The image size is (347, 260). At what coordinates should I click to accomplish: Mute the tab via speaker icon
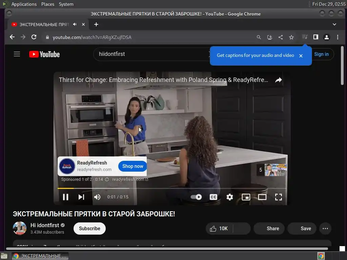75,24
